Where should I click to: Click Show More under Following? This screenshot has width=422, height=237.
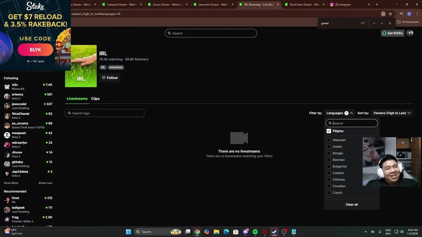11,183
